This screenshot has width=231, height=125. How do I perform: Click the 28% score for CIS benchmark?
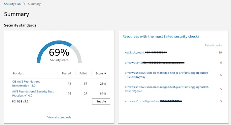pyautogui.click(x=103, y=84)
